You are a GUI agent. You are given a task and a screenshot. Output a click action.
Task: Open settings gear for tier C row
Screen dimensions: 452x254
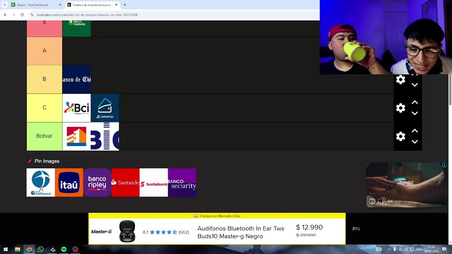400,108
